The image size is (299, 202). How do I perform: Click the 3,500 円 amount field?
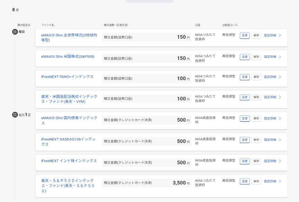click(146, 183)
